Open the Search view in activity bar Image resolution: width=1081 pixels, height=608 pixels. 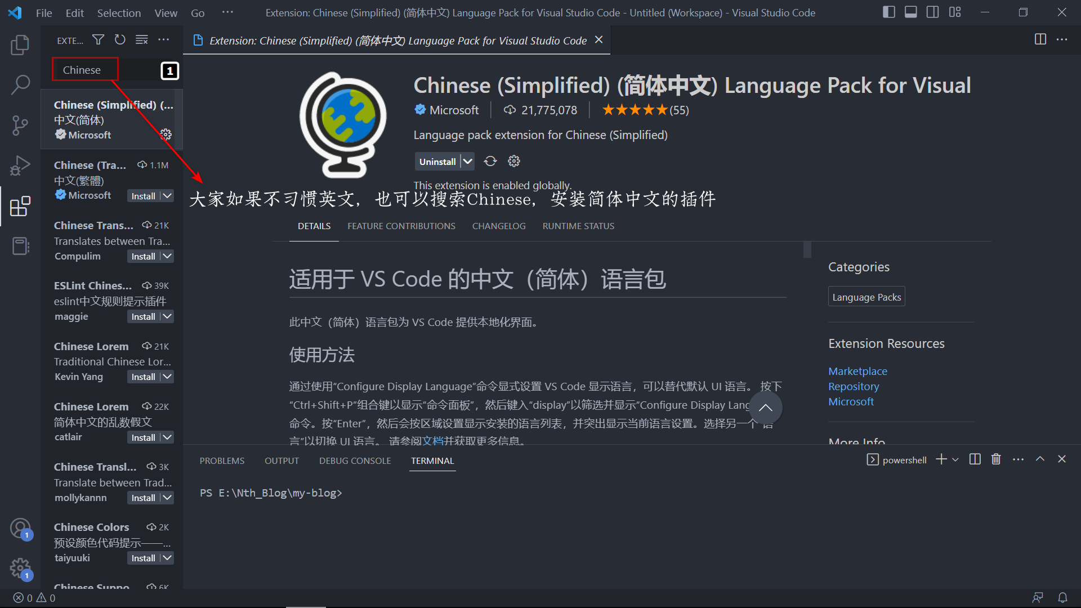pyautogui.click(x=20, y=85)
